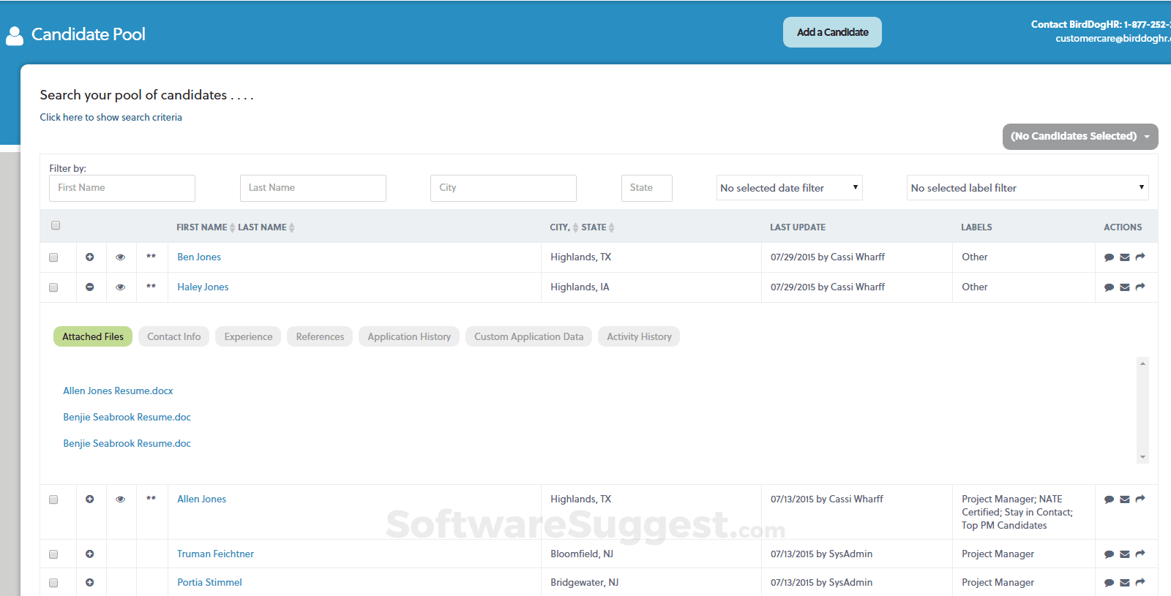Click comment icon in Truman Feichtner row
The image size is (1171, 596).
click(1109, 554)
